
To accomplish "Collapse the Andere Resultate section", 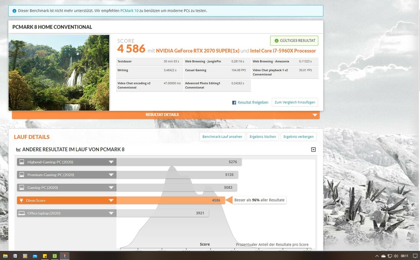I will point(313,150).
